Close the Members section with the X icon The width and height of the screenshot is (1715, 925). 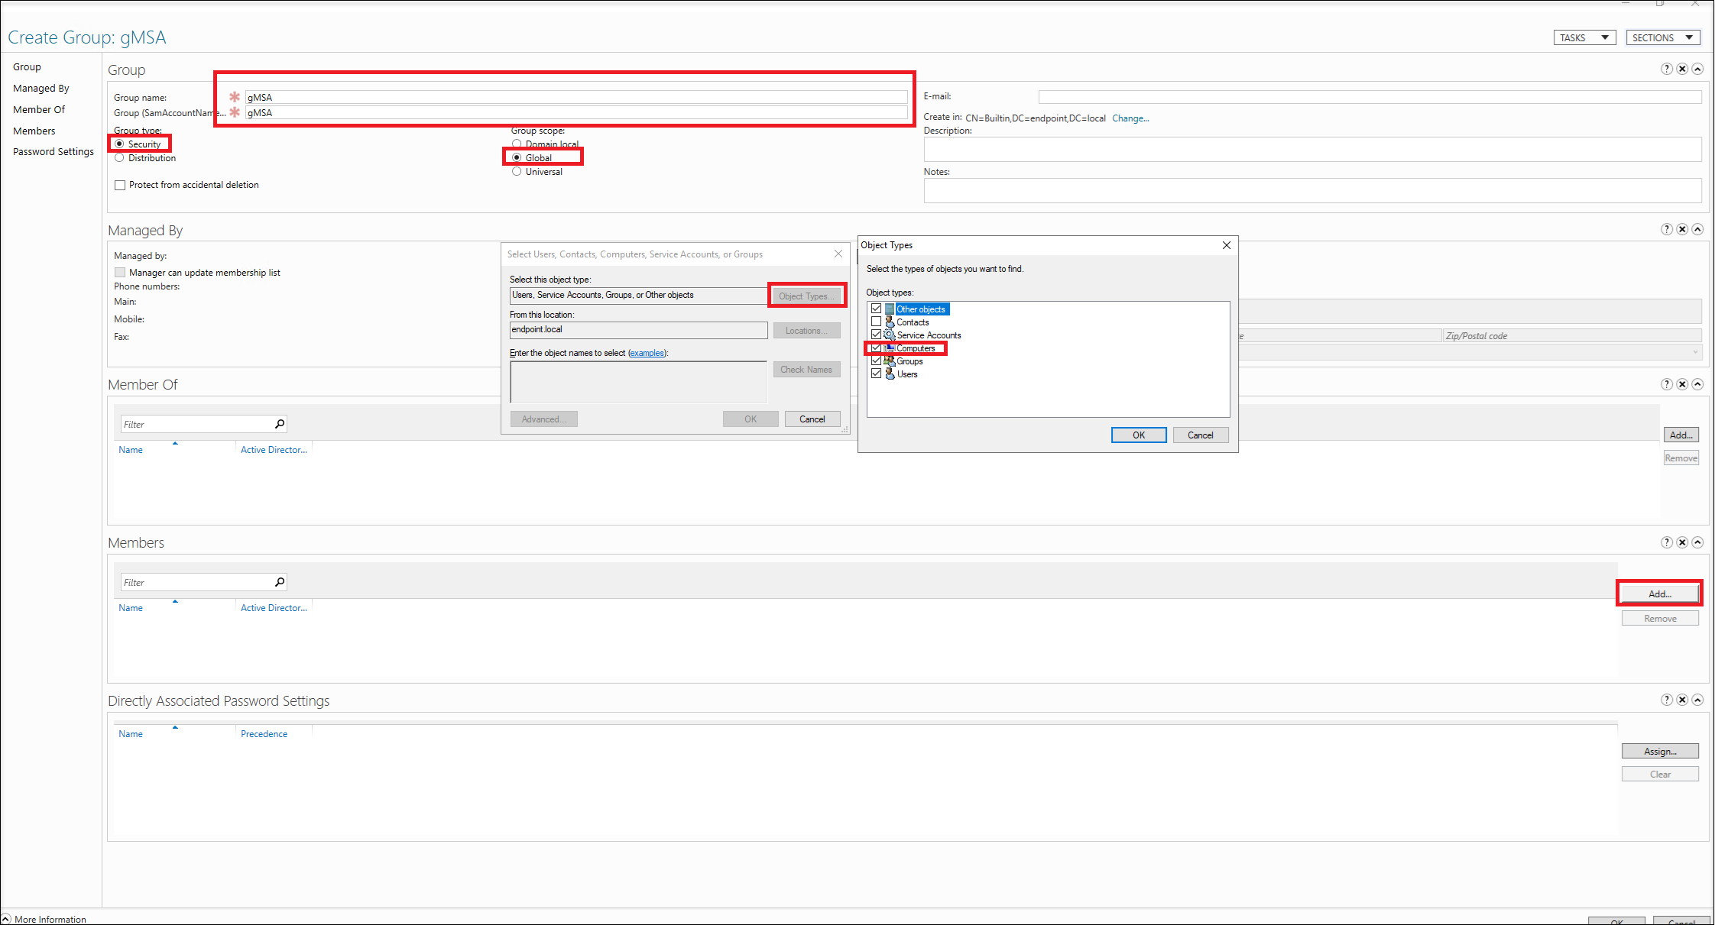pos(1681,542)
